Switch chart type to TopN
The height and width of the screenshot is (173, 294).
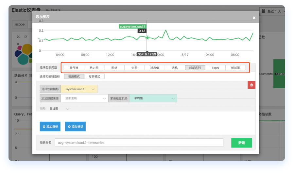click(215, 68)
